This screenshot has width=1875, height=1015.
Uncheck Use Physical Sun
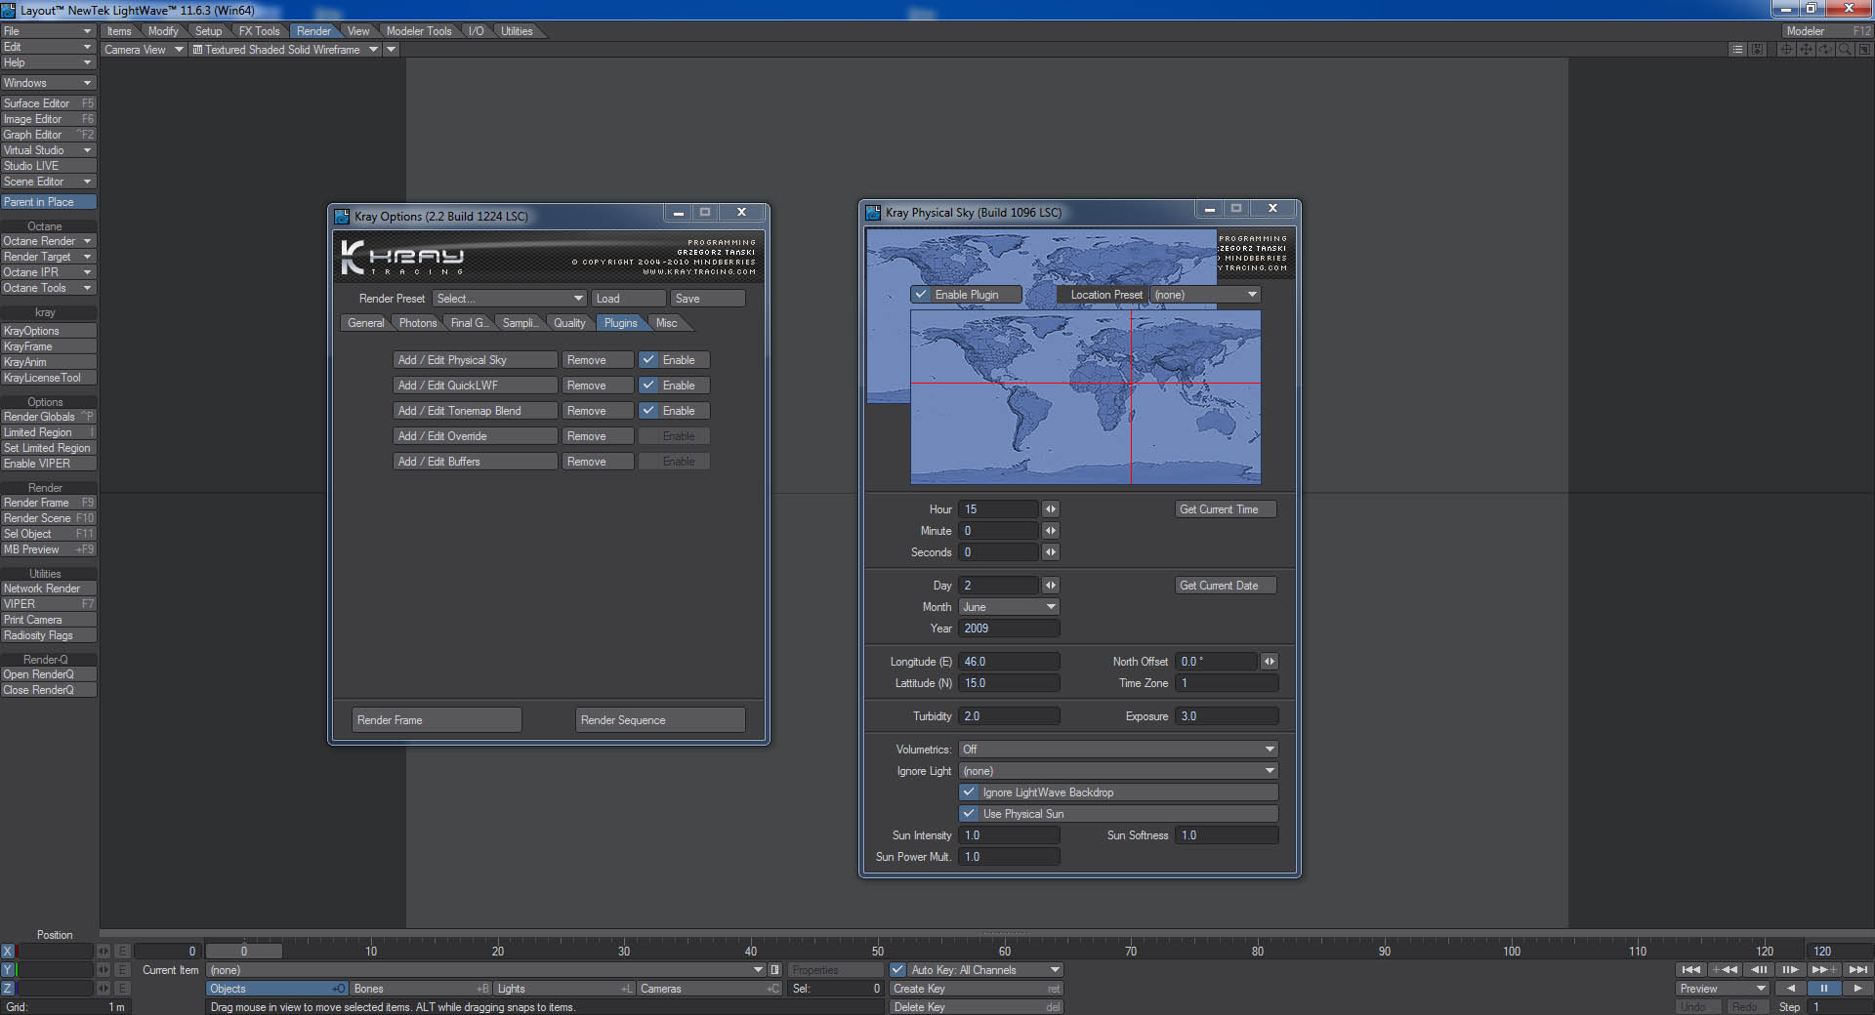969,814
